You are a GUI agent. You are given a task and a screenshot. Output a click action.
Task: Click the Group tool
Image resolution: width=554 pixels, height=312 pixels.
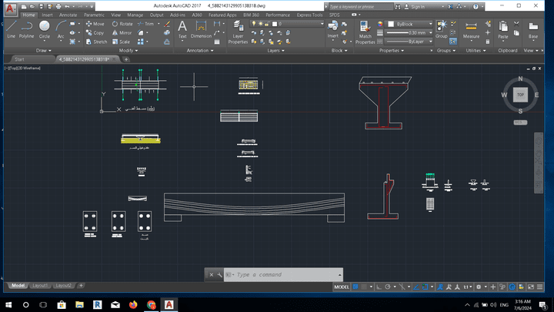pyautogui.click(x=442, y=29)
